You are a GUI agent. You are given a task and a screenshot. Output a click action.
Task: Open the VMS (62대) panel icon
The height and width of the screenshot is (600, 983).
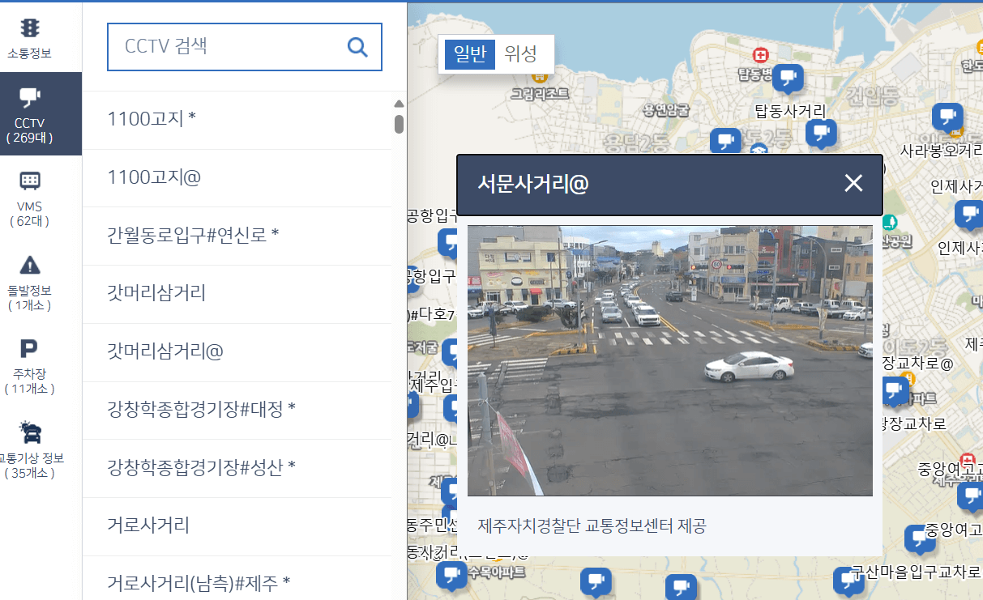[30, 194]
